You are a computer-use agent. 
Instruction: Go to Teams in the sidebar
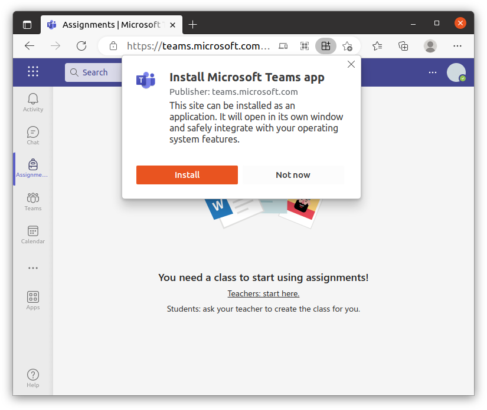point(33,201)
